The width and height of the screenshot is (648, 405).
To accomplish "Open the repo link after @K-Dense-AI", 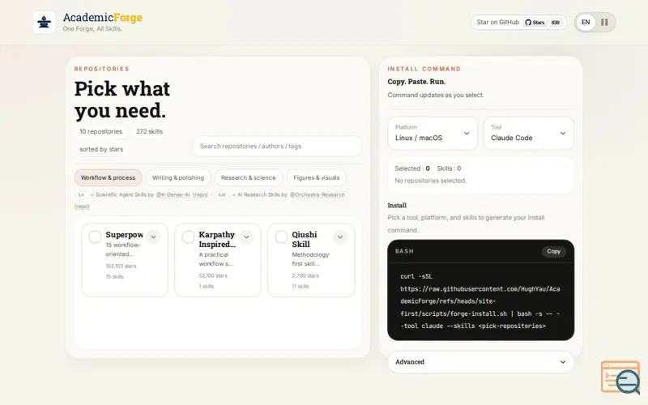I will click(x=200, y=194).
